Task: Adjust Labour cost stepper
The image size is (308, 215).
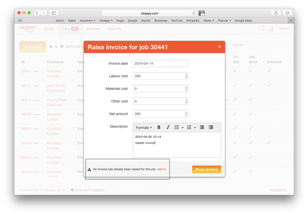Action: 186,76
